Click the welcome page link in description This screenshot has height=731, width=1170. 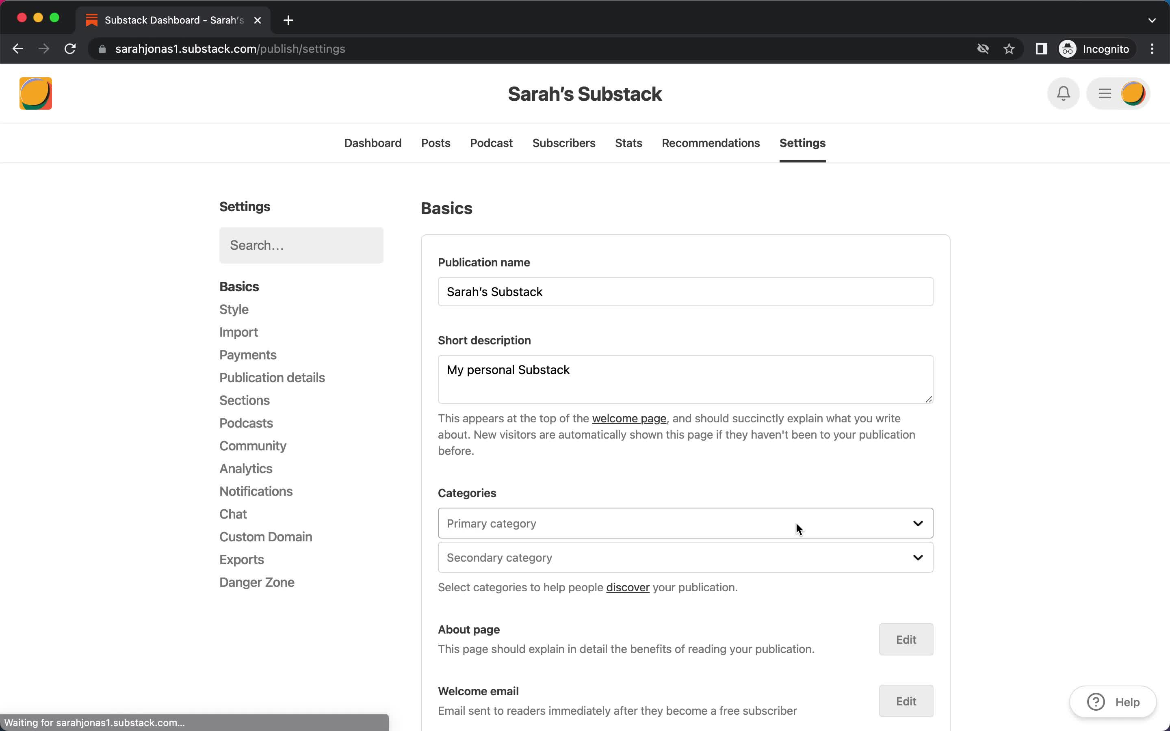tap(628, 419)
